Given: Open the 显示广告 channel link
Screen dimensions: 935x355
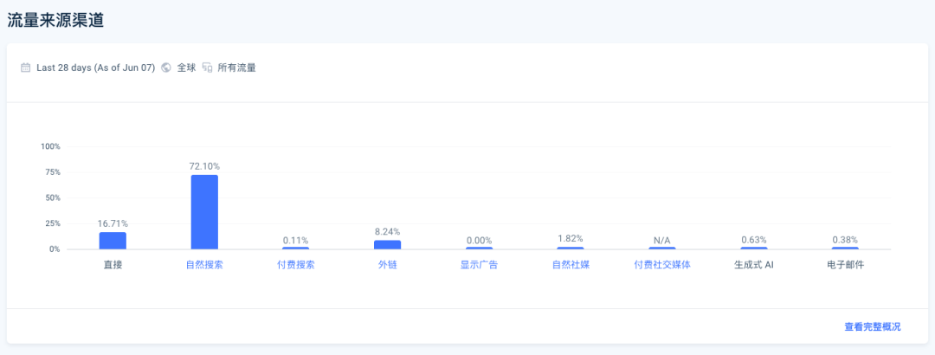Looking at the screenshot, I should coord(479,265).
